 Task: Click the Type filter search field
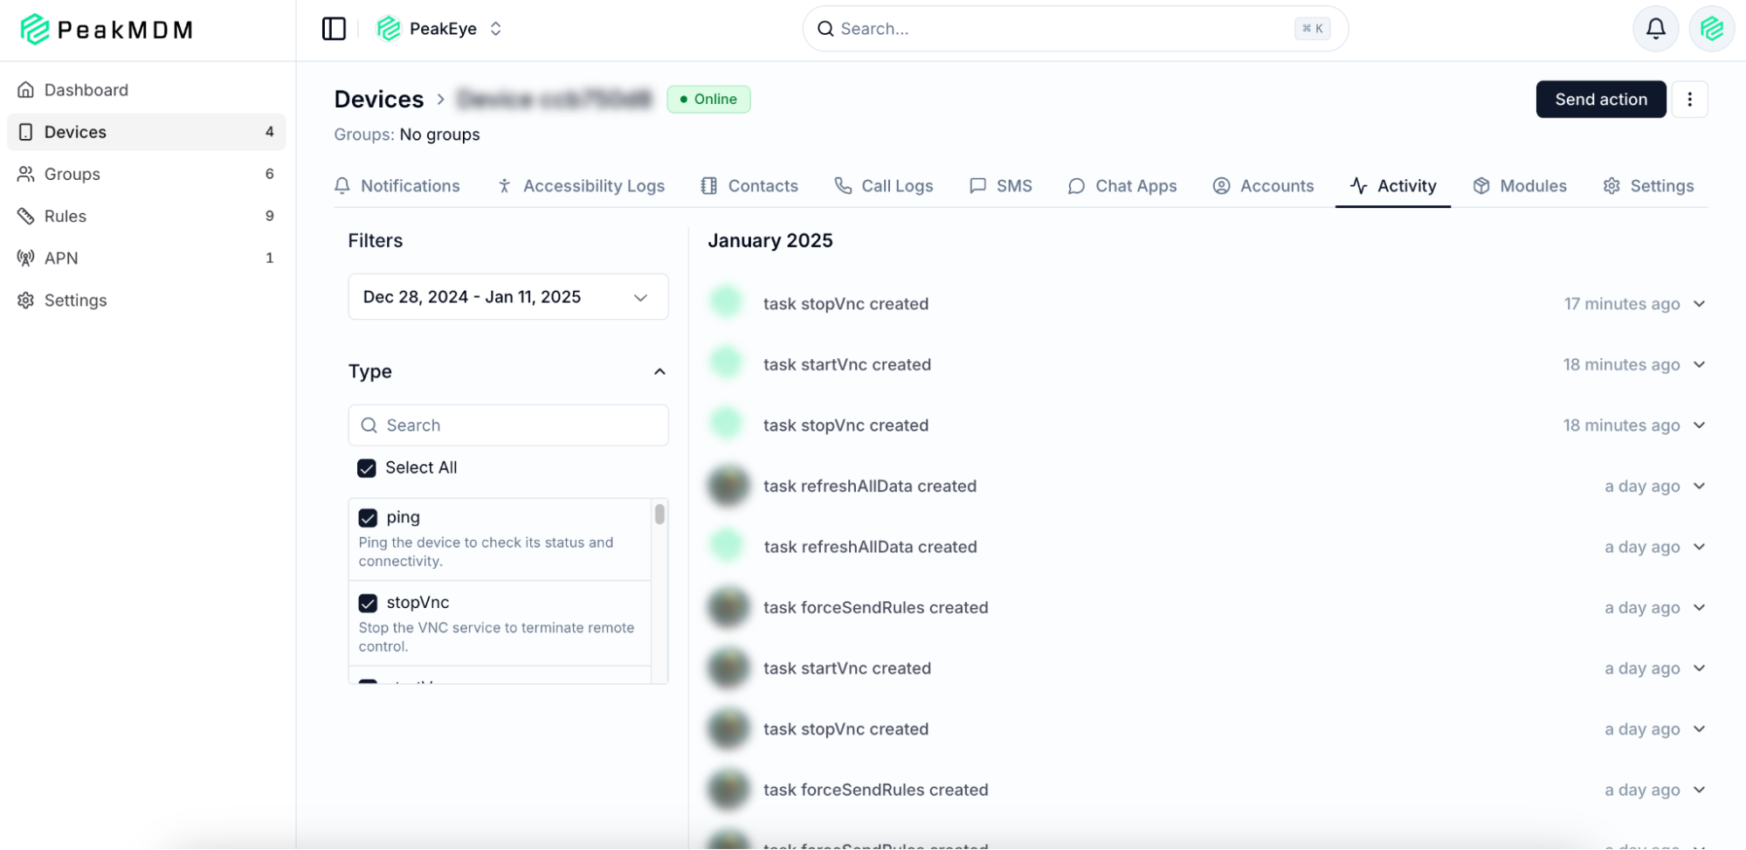click(508, 425)
